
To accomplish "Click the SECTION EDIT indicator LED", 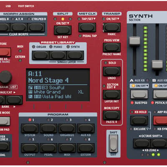I will [x=104, y=86].
